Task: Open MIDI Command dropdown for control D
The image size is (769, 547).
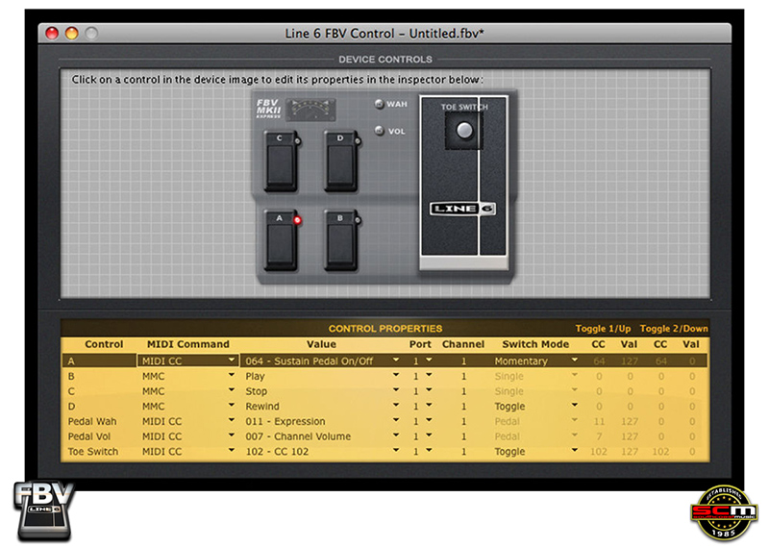Action: [x=232, y=406]
